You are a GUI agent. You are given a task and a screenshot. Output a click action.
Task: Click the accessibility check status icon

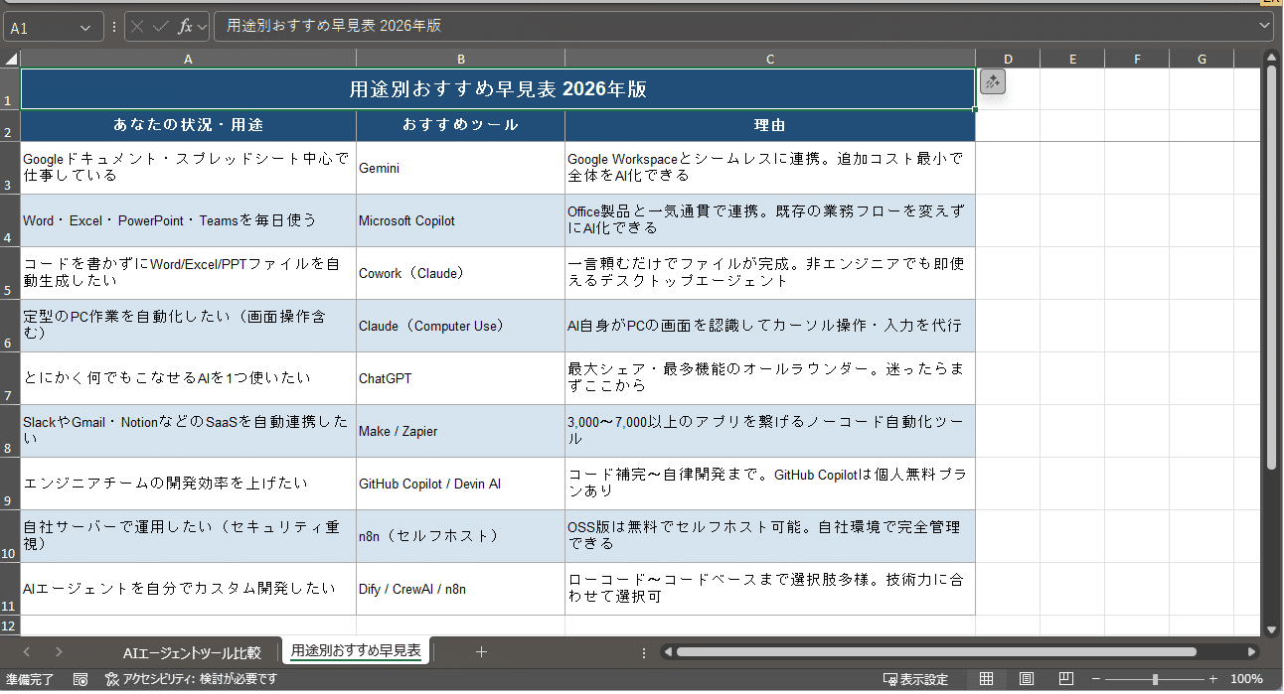click(111, 680)
